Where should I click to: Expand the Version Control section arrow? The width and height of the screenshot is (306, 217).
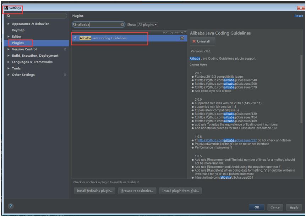pyautogui.click(x=9, y=49)
